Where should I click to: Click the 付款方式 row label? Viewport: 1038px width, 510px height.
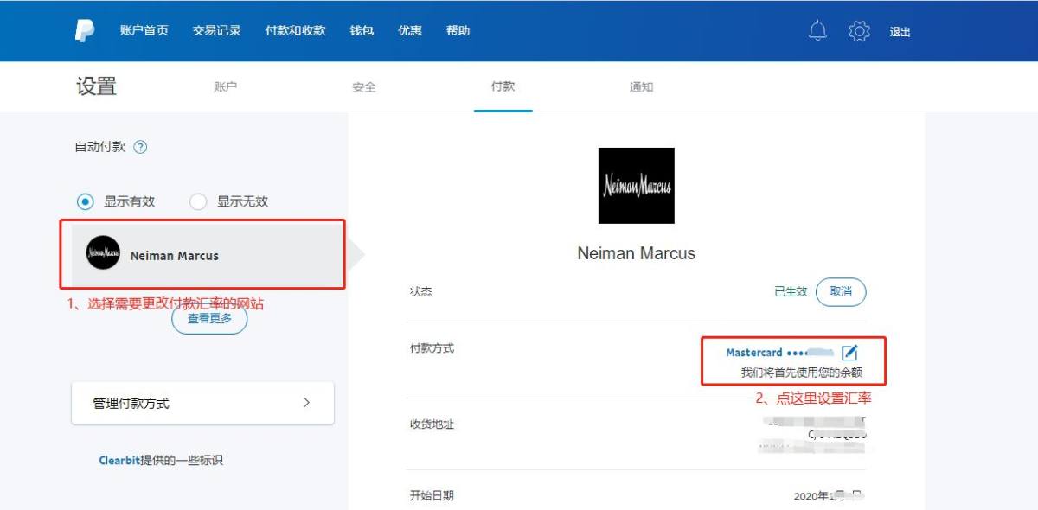pos(432,348)
